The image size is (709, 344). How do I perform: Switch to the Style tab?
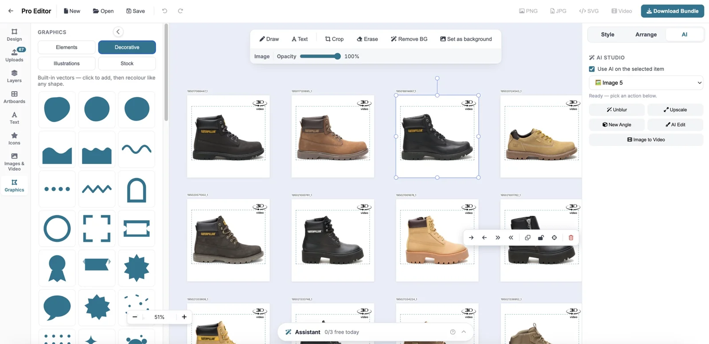608,34
